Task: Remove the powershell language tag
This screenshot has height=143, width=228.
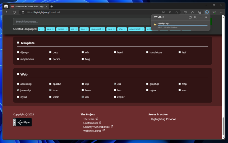Action: (142, 29)
